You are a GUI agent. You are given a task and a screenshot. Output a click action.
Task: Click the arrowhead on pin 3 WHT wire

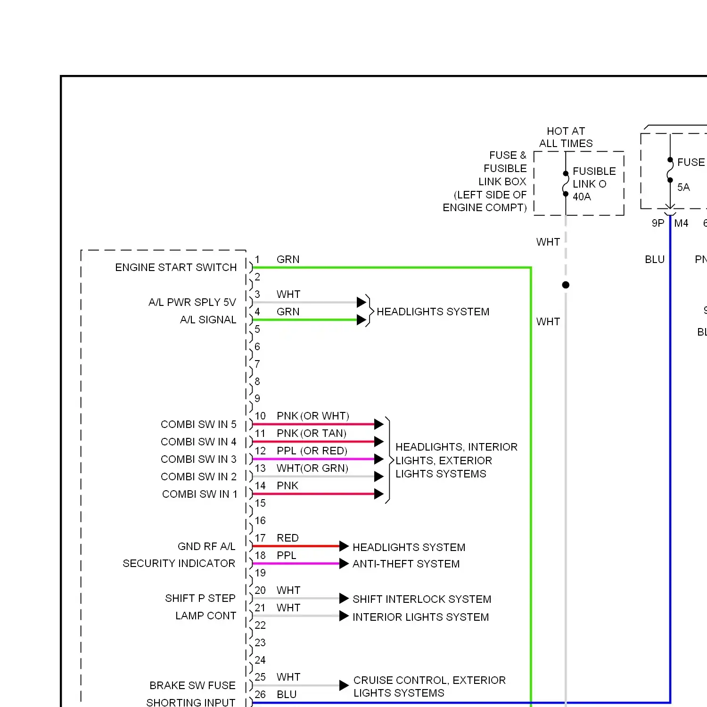(x=362, y=302)
